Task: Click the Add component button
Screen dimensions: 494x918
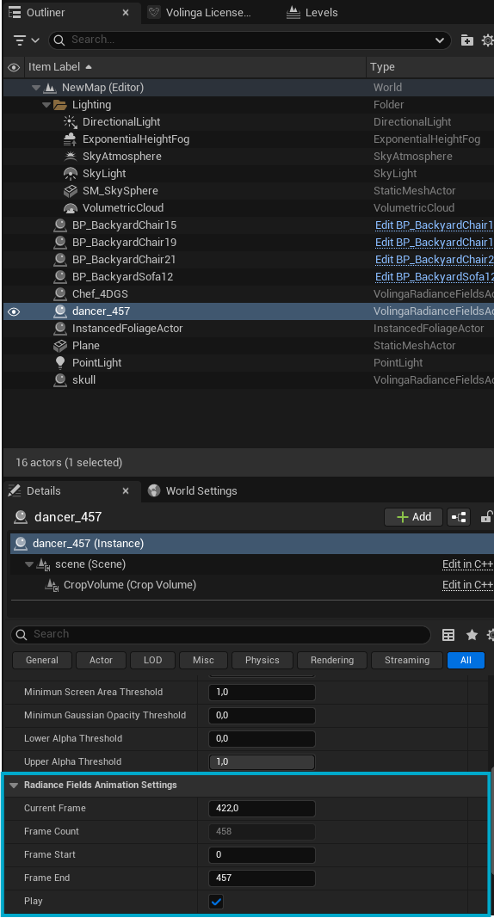Action: coord(413,517)
